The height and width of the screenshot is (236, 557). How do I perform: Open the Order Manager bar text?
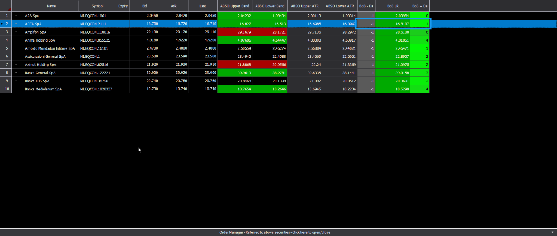click(275, 232)
